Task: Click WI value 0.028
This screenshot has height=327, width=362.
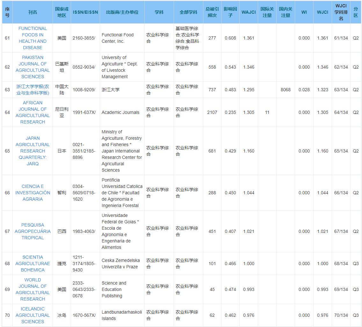Action: 304,90
